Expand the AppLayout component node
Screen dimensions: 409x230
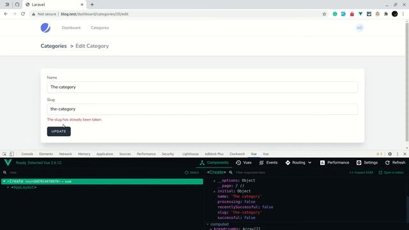8,187
